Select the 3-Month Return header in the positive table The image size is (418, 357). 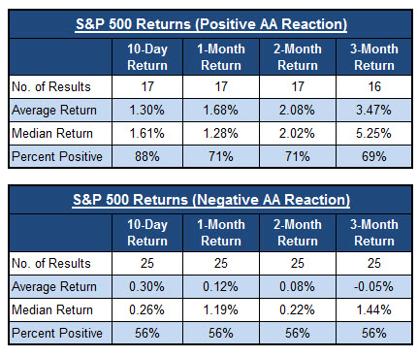tap(374, 57)
